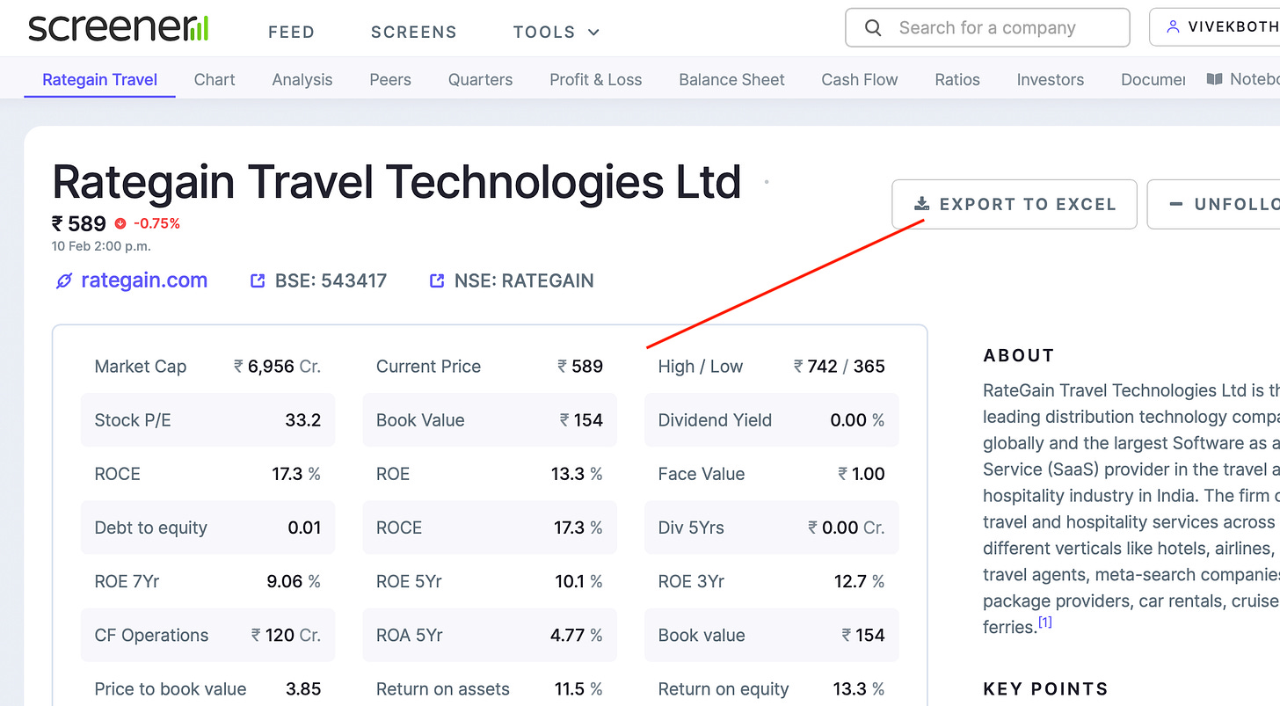
Task: Switch to the Chart tab
Action: [x=215, y=79]
